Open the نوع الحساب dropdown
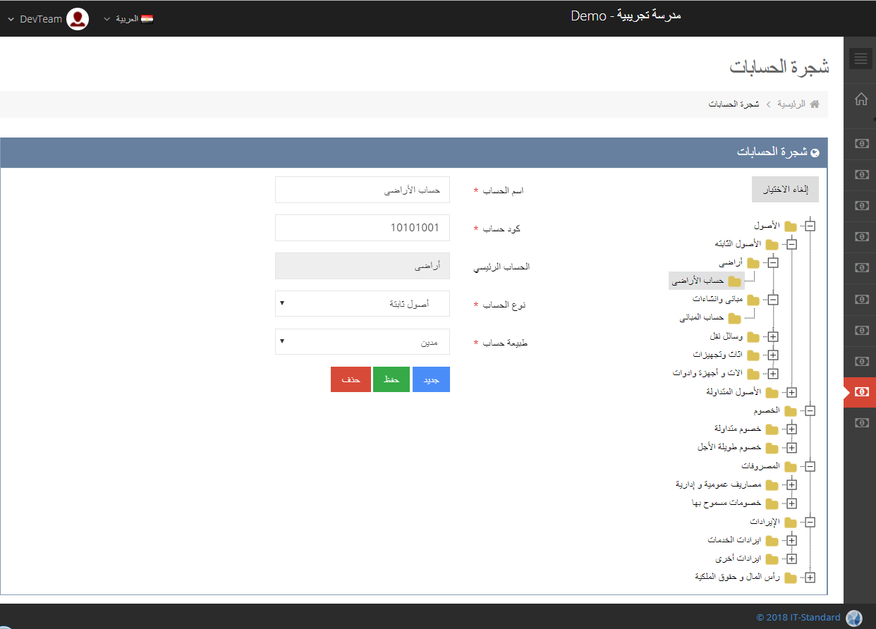 362,304
